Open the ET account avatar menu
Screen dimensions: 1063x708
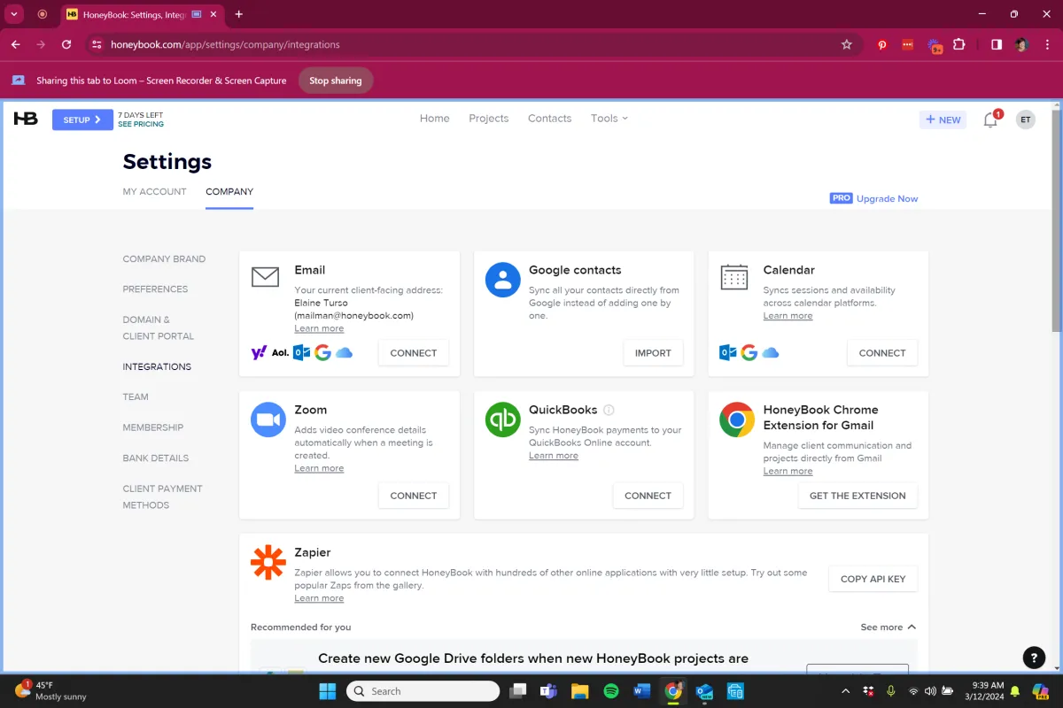pyautogui.click(x=1025, y=119)
